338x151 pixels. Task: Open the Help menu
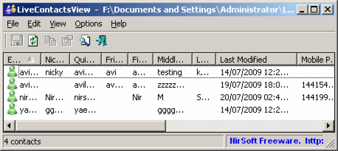pos(119,24)
